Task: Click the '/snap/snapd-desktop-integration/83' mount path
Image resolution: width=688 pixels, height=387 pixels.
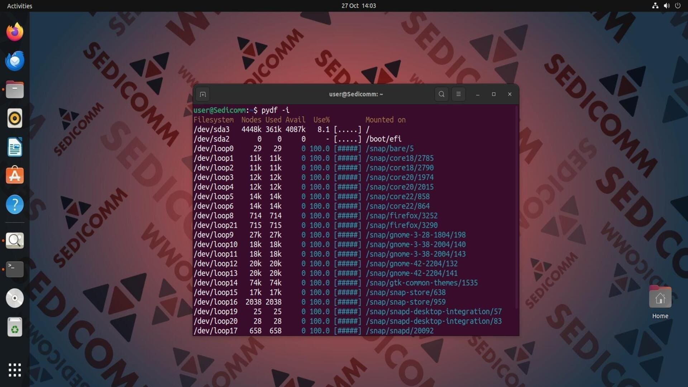Action: tap(434, 321)
